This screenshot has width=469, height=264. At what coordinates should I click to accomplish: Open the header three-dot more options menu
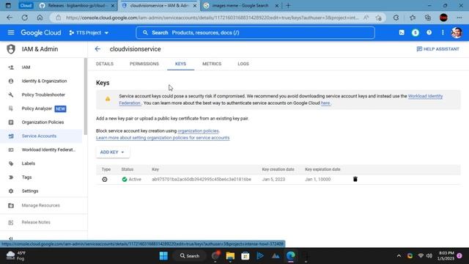[x=443, y=32]
